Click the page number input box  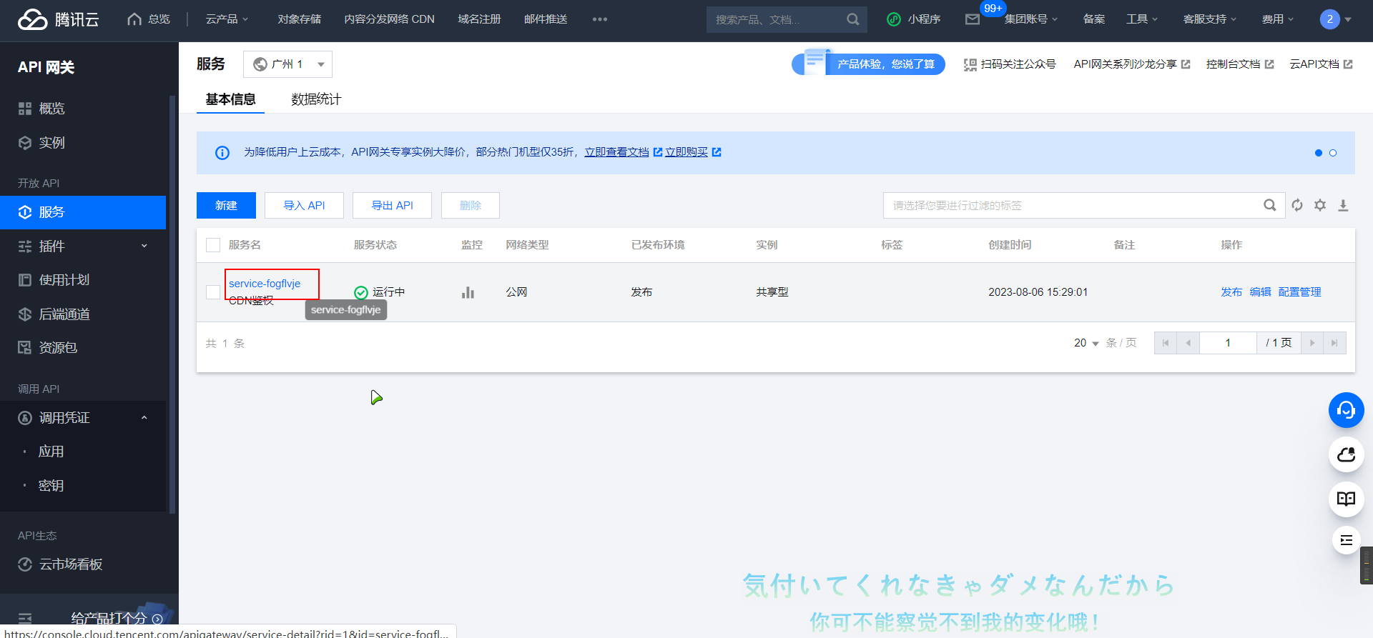(1228, 343)
